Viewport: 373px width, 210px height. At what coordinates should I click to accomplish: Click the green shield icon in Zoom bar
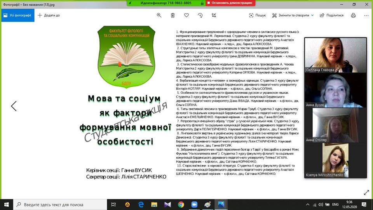[130, 3]
